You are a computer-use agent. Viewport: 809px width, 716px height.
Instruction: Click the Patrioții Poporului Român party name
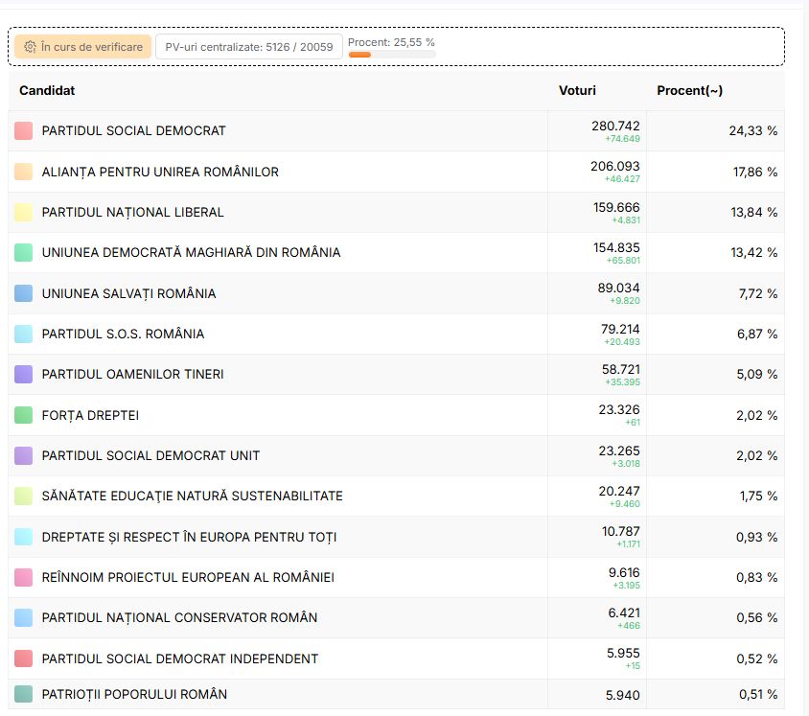(x=134, y=694)
